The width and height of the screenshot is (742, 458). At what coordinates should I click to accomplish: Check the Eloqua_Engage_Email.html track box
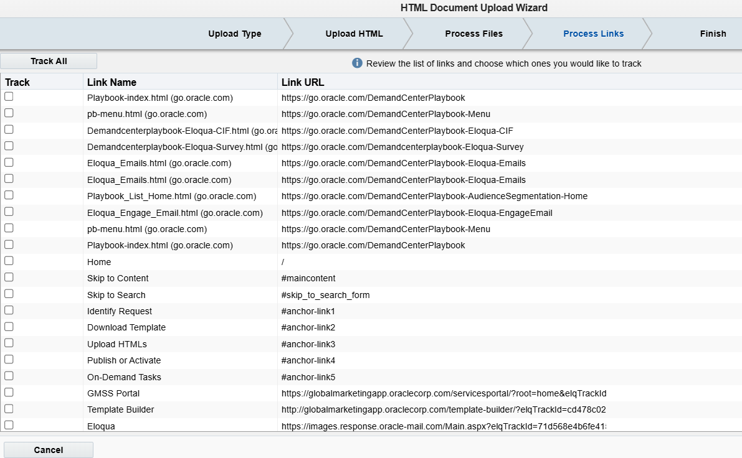click(x=9, y=212)
